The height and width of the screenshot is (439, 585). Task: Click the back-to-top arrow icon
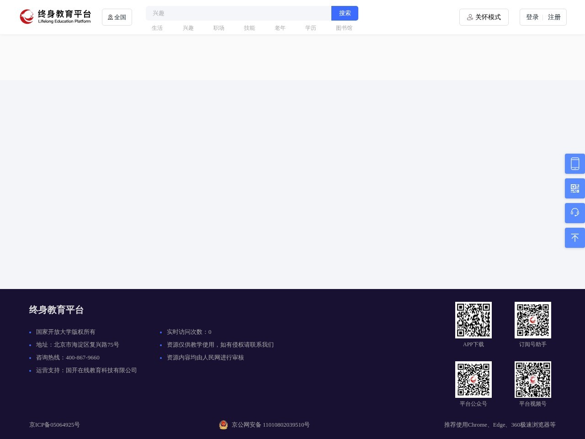(574, 238)
